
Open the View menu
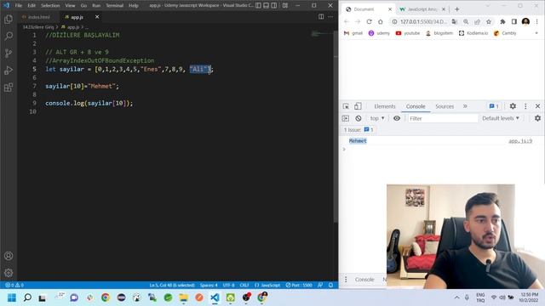pos(70,6)
